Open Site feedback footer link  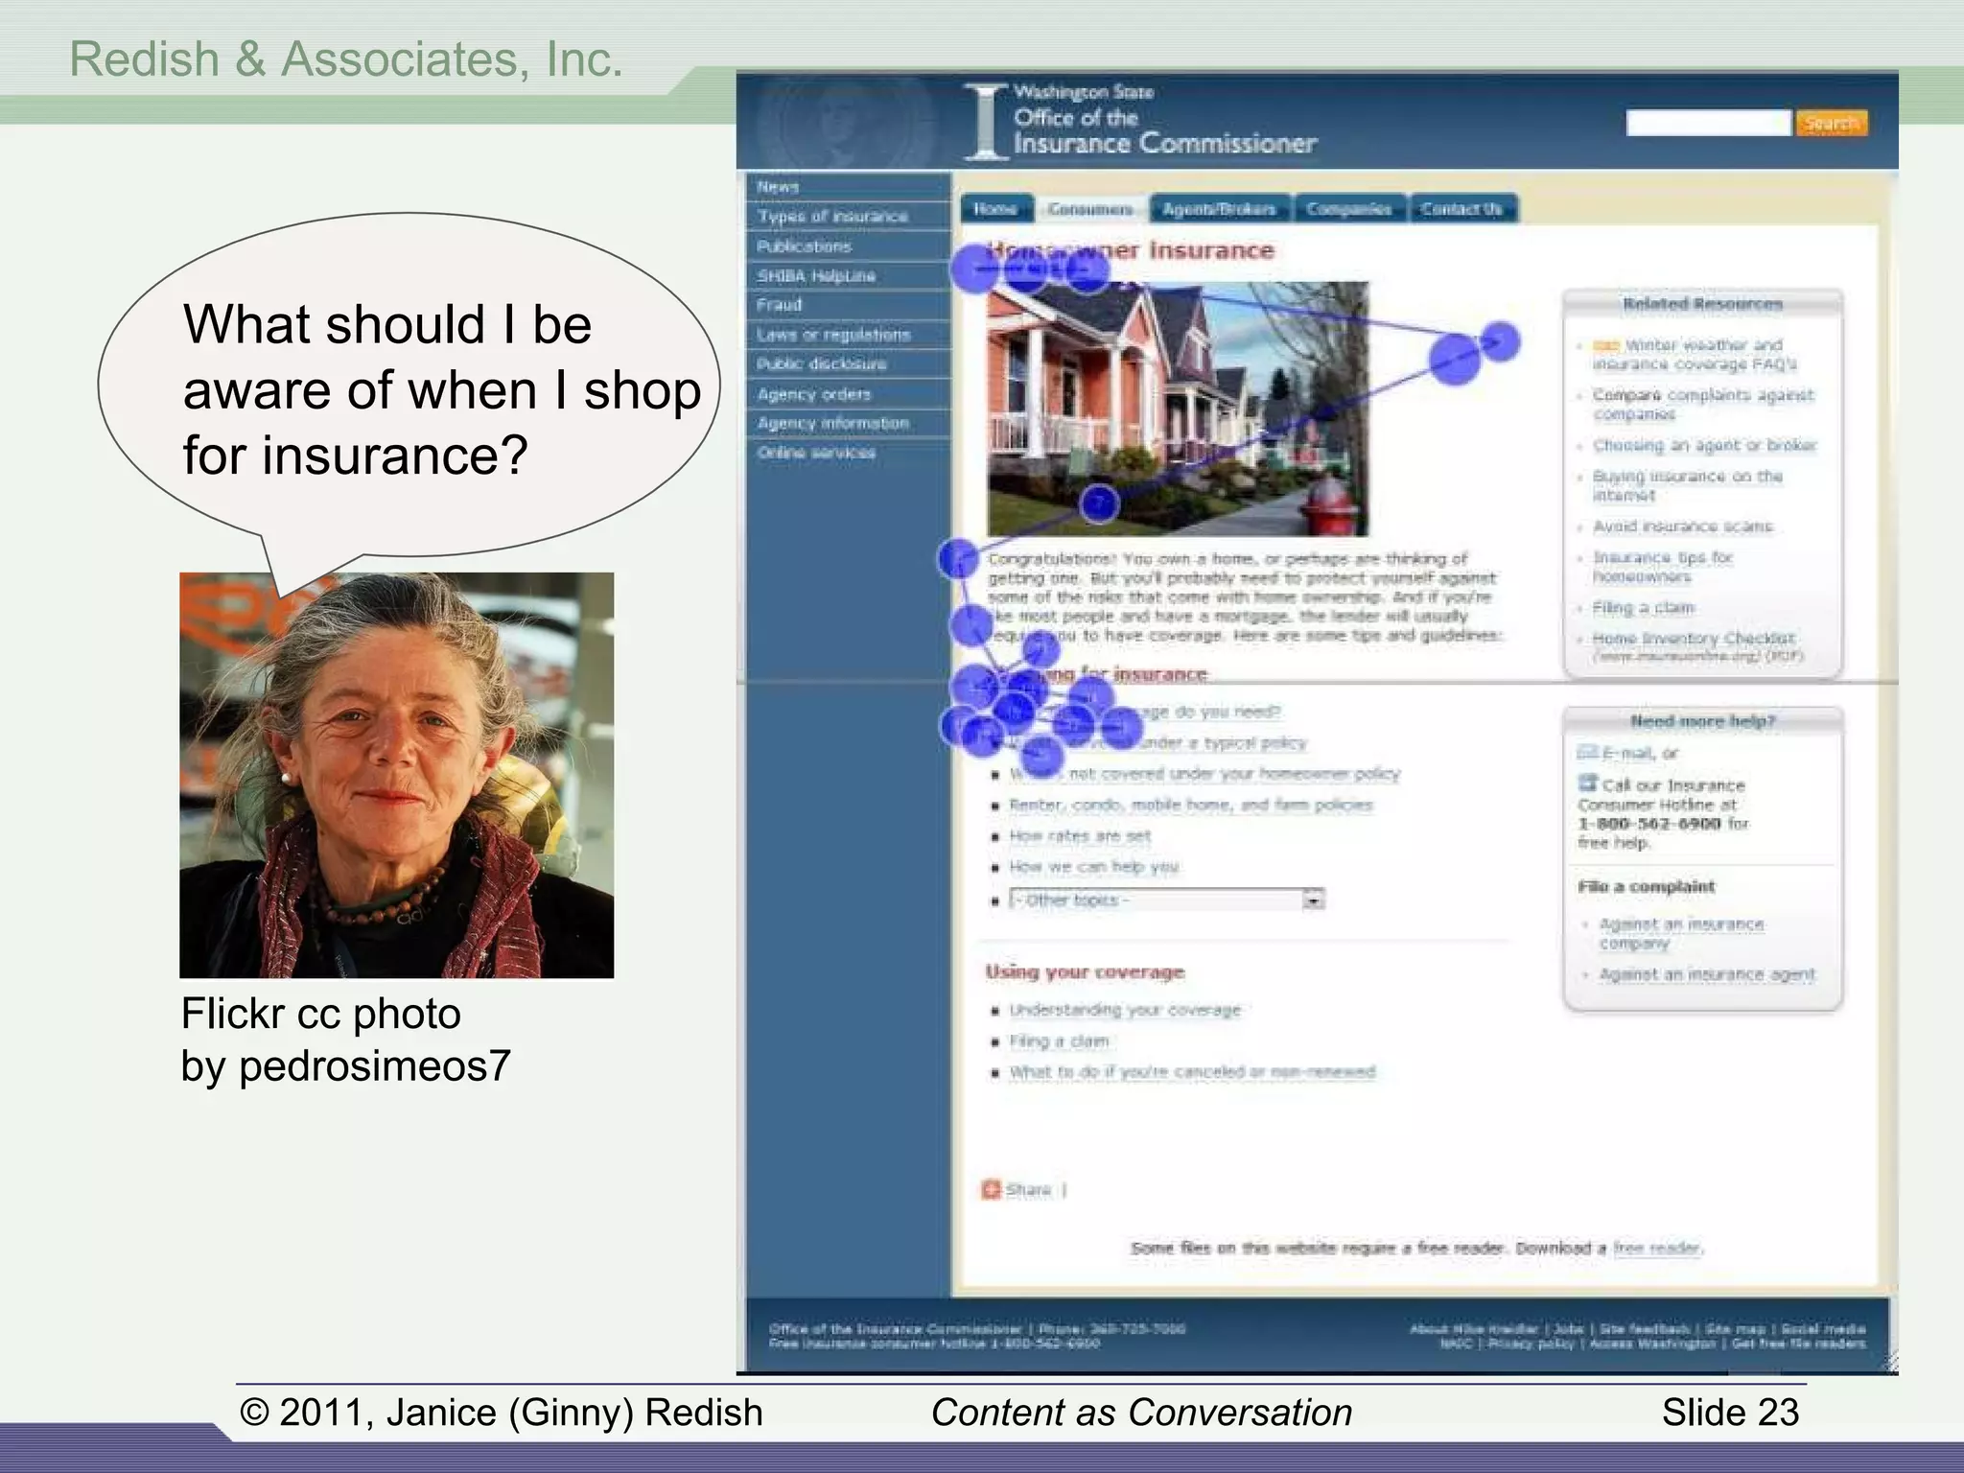point(1645,1329)
